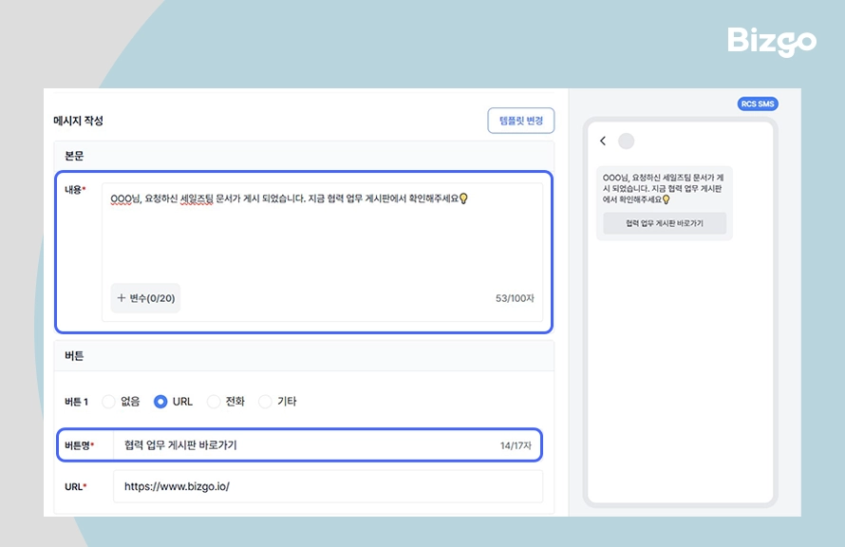Click the 버튼명 input field

coord(328,445)
